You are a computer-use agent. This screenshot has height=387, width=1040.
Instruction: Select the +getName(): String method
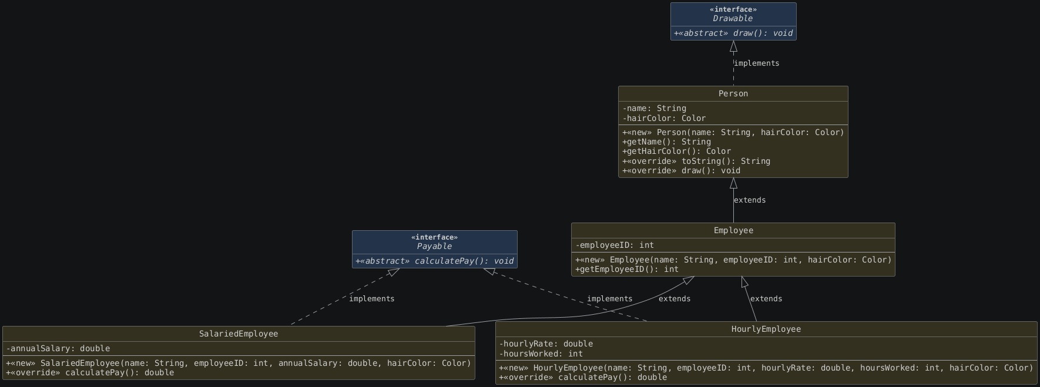[x=666, y=142]
